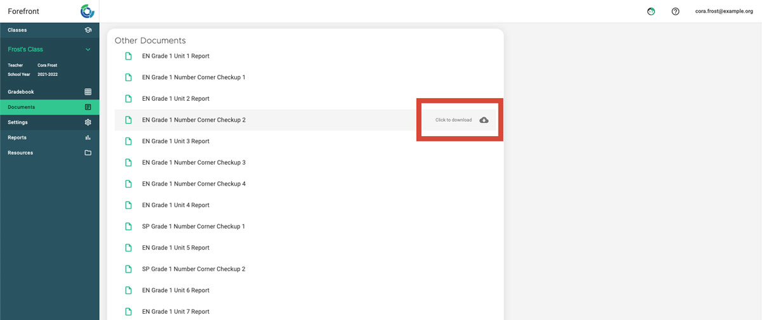762x320 pixels.
Task: Open EN Grade 1 Unit 3 Report
Action: click(176, 141)
